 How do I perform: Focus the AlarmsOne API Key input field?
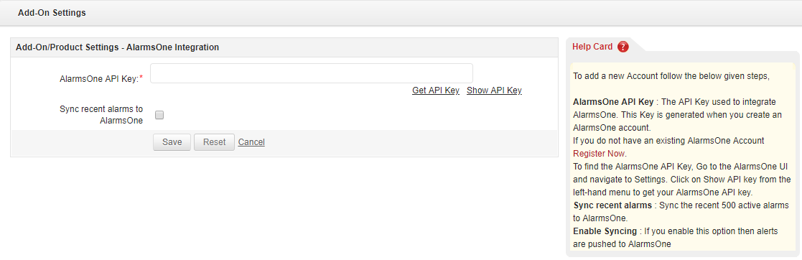pos(312,73)
